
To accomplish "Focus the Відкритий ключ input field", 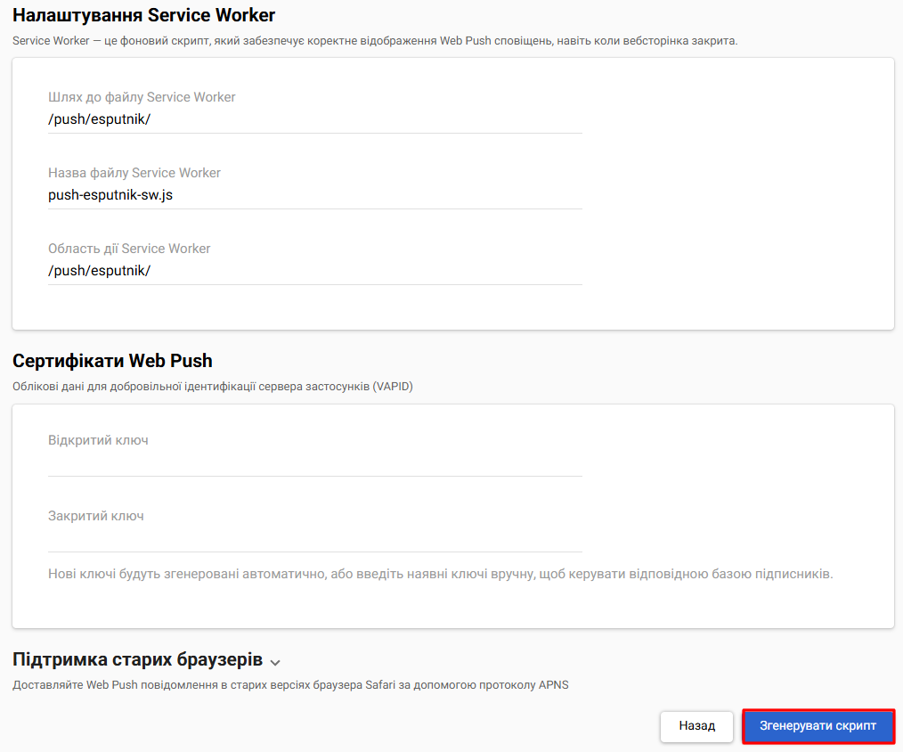I will click(x=315, y=462).
